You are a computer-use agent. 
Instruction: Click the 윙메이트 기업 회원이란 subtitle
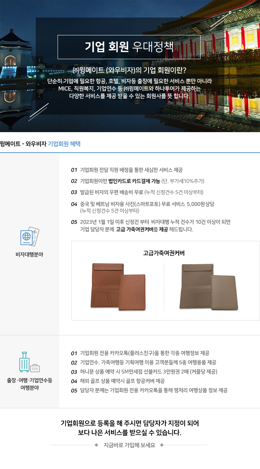(x=129, y=70)
